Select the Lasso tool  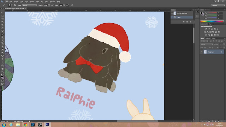click(2, 19)
